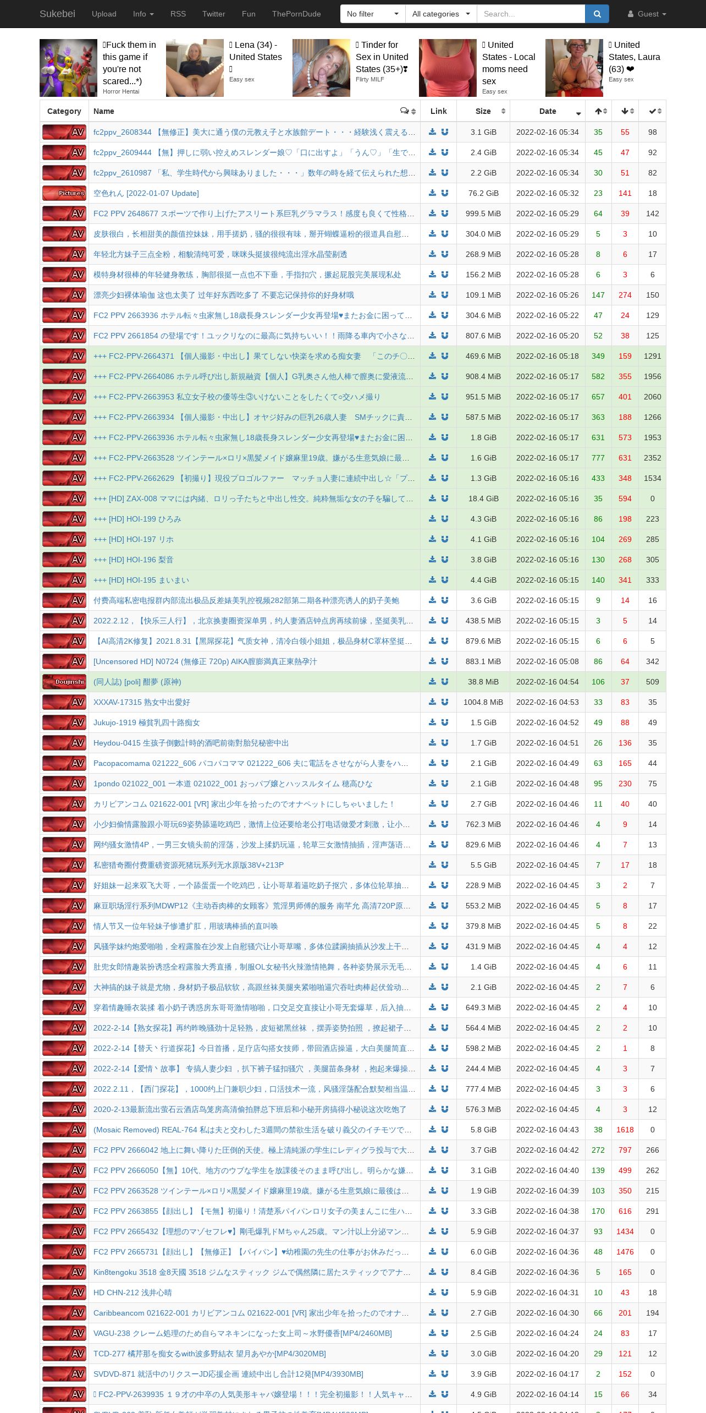
Task: Click the blue search magnifier button
Action: [597, 14]
